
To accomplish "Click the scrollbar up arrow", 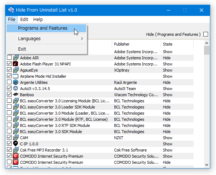I will click(x=207, y=43).
